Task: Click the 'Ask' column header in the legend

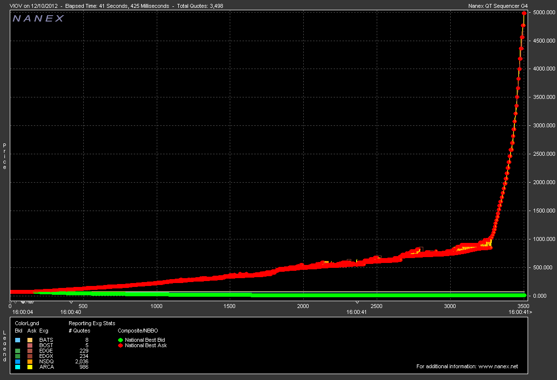Action: click(x=32, y=331)
